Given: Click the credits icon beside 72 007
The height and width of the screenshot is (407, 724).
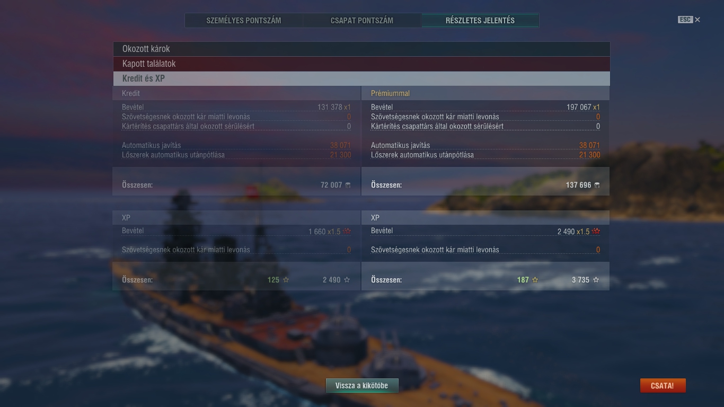Looking at the screenshot, I should pyautogui.click(x=348, y=185).
